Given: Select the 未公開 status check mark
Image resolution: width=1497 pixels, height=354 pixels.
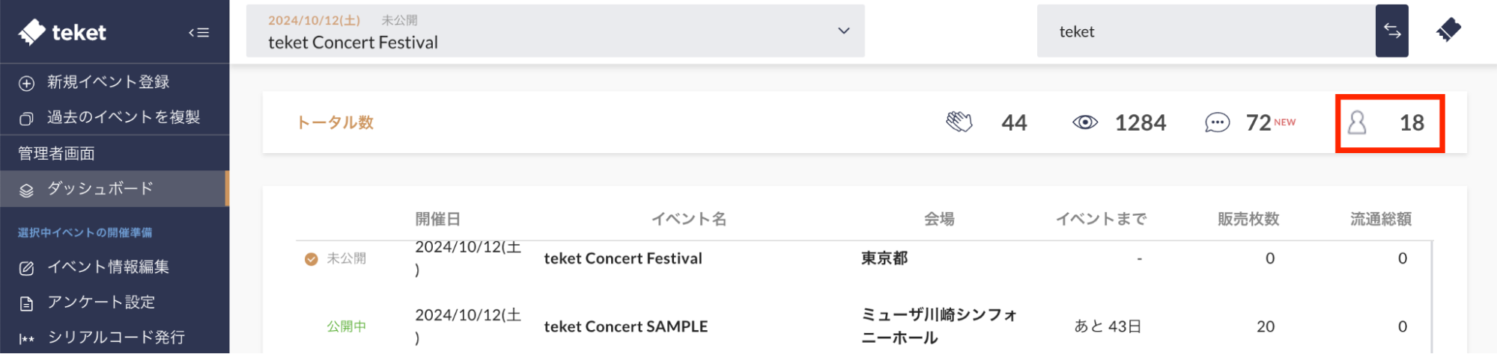Looking at the screenshot, I should point(312,259).
